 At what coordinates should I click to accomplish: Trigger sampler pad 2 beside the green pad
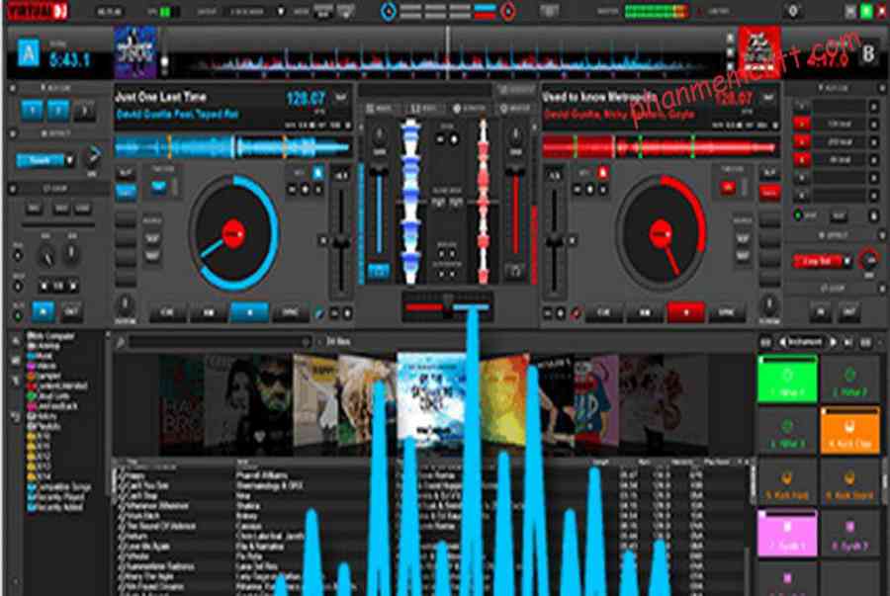pyautogui.click(x=849, y=380)
